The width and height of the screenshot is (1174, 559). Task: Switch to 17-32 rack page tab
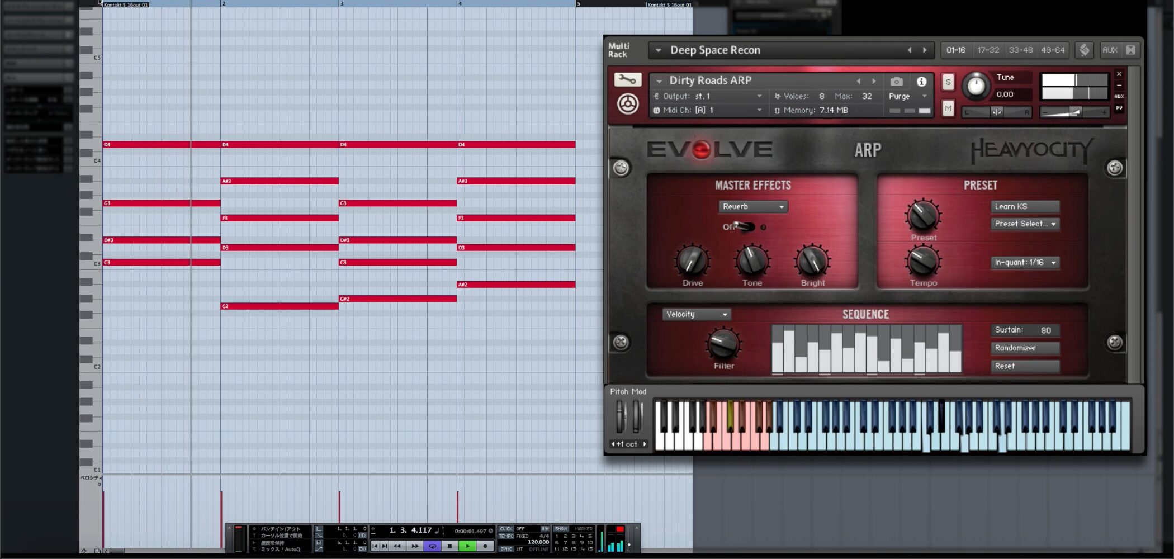pyautogui.click(x=988, y=50)
